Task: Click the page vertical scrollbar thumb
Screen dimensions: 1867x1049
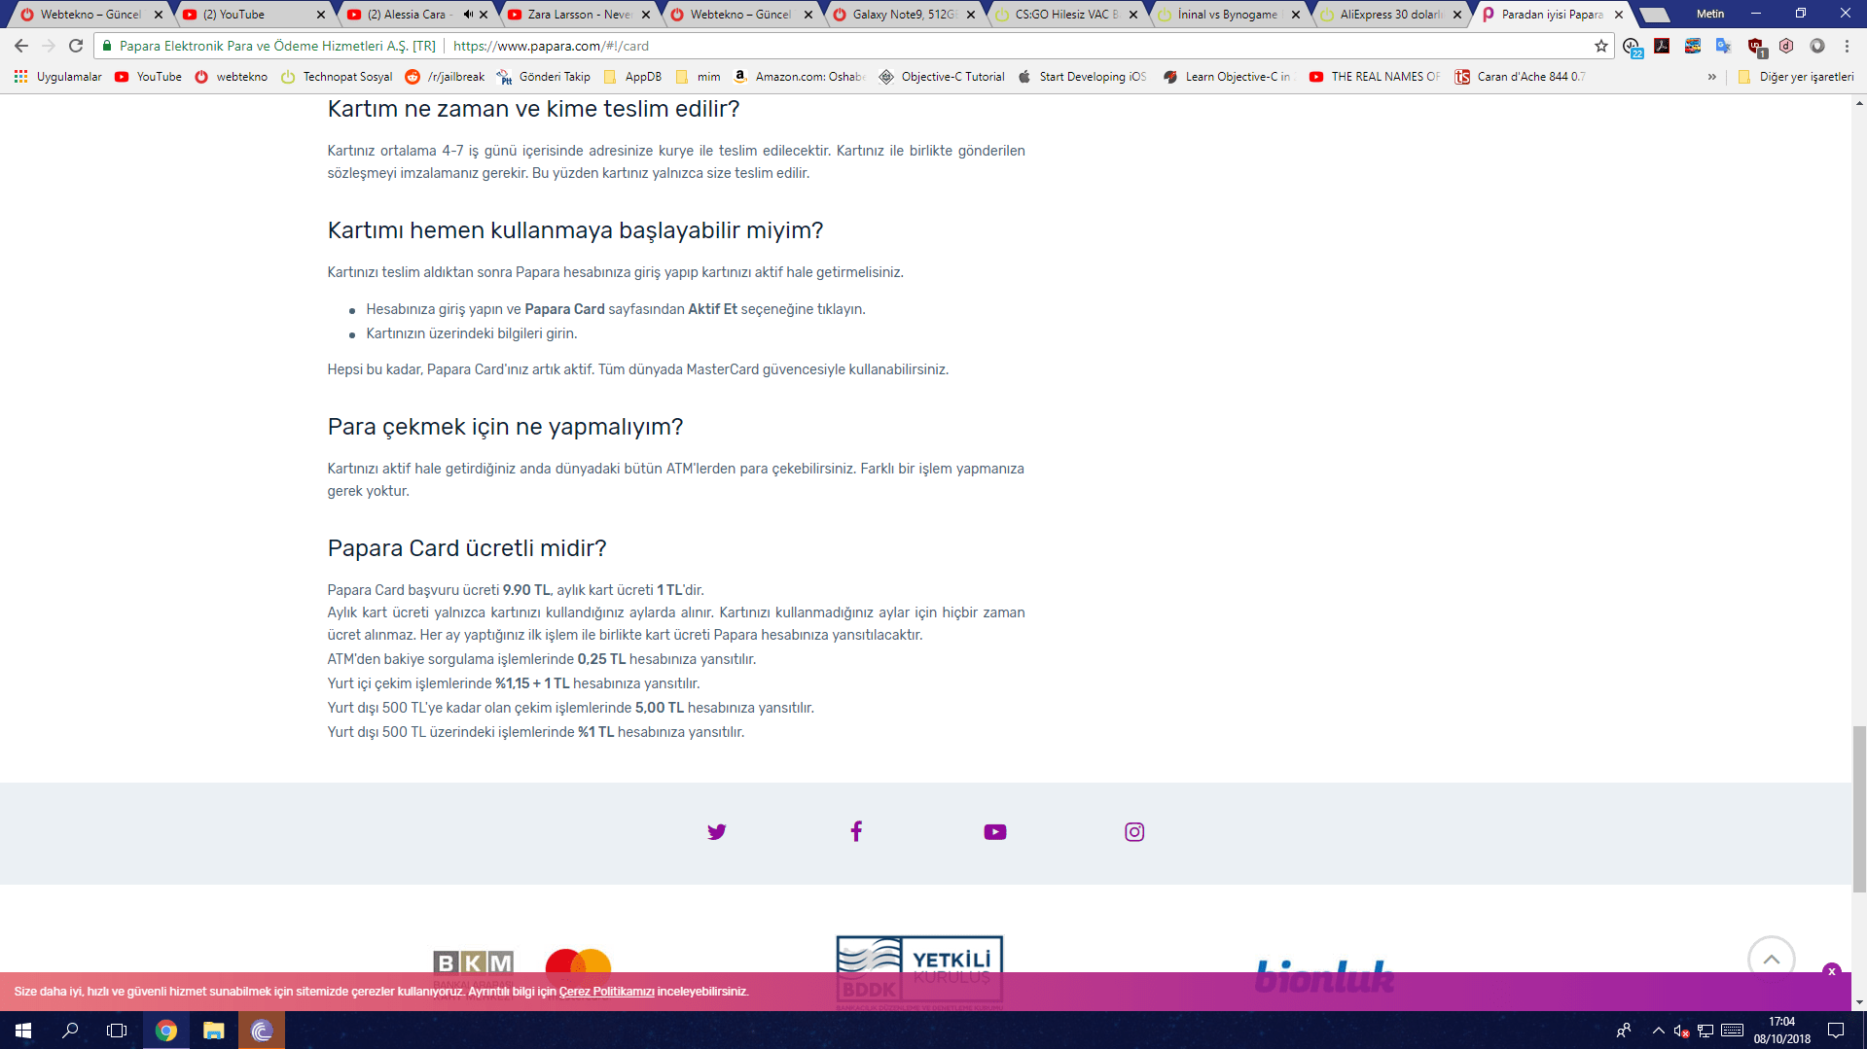Action: click(1859, 809)
